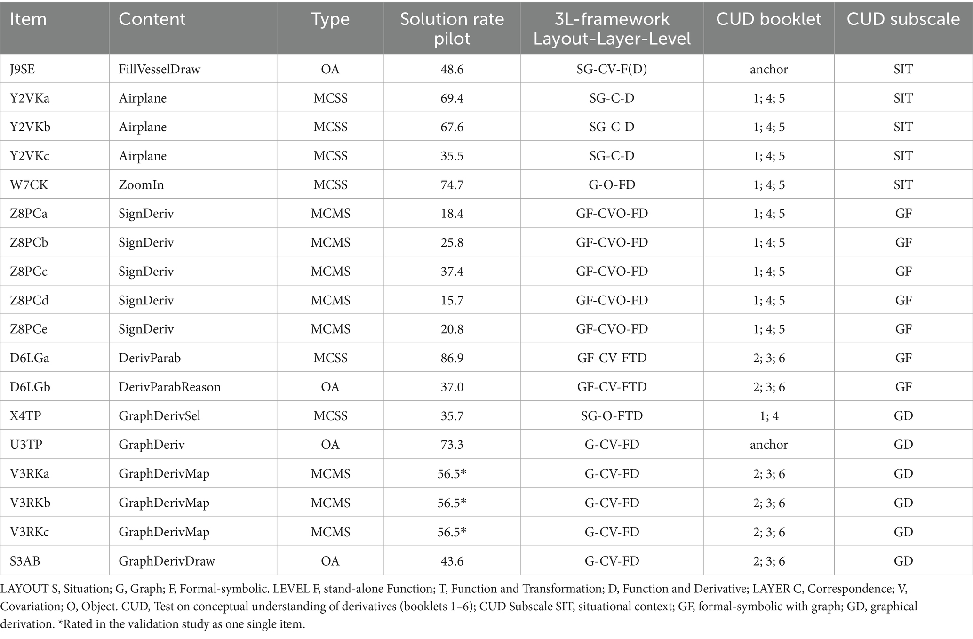Click the GraphDerivSel content cell
Viewport: 973px width, 639px height.
[160, 416]
